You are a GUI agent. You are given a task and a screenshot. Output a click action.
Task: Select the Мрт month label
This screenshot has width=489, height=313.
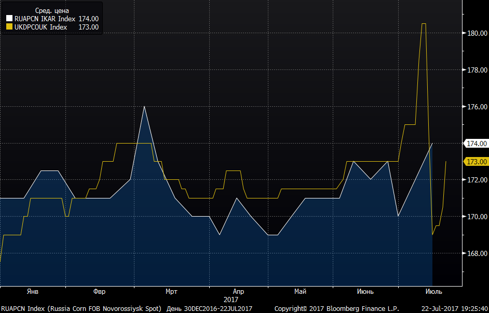171,292
